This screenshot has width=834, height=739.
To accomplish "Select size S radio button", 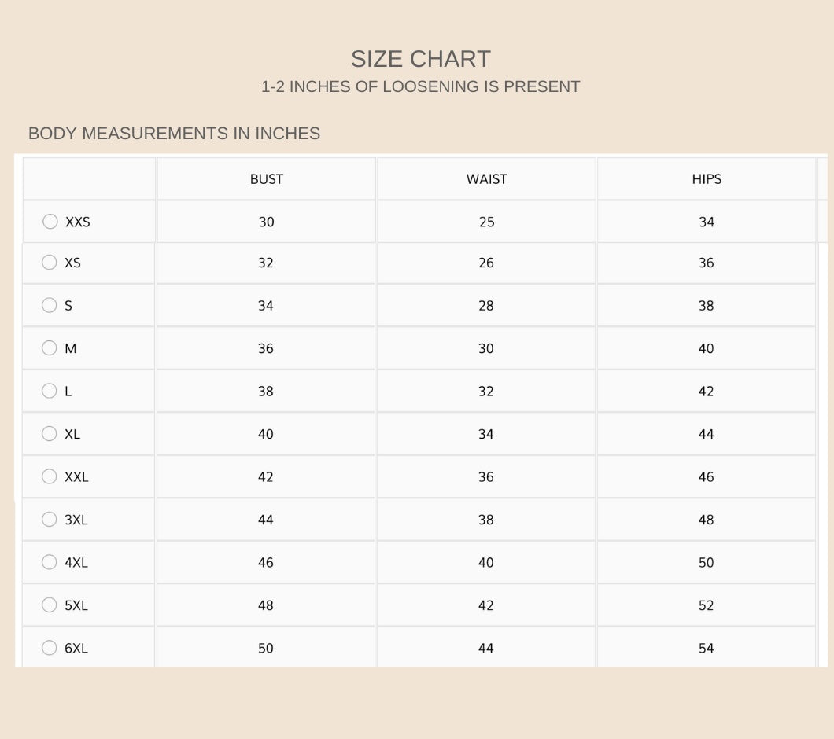I will click(x=50, y=305).
